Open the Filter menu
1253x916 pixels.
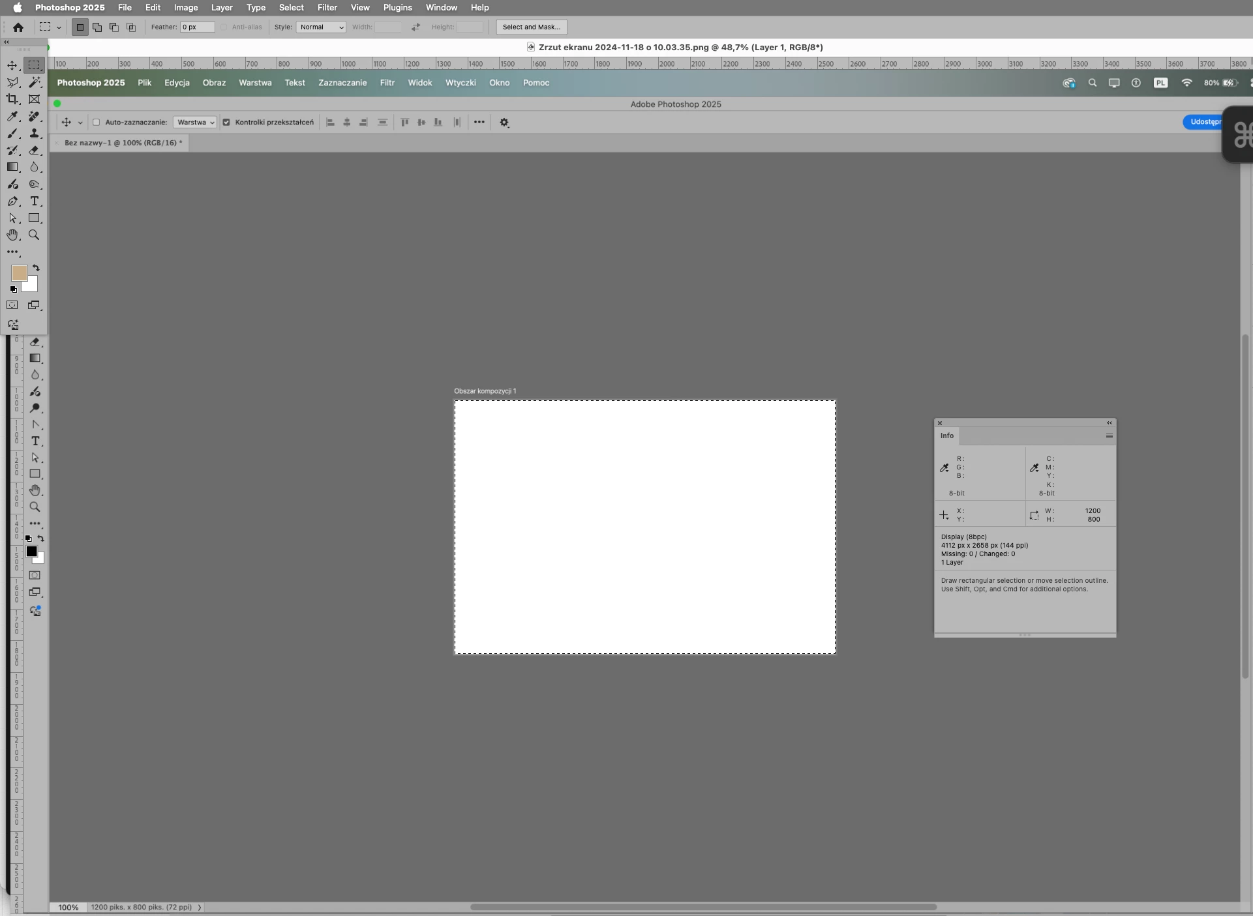327,7
